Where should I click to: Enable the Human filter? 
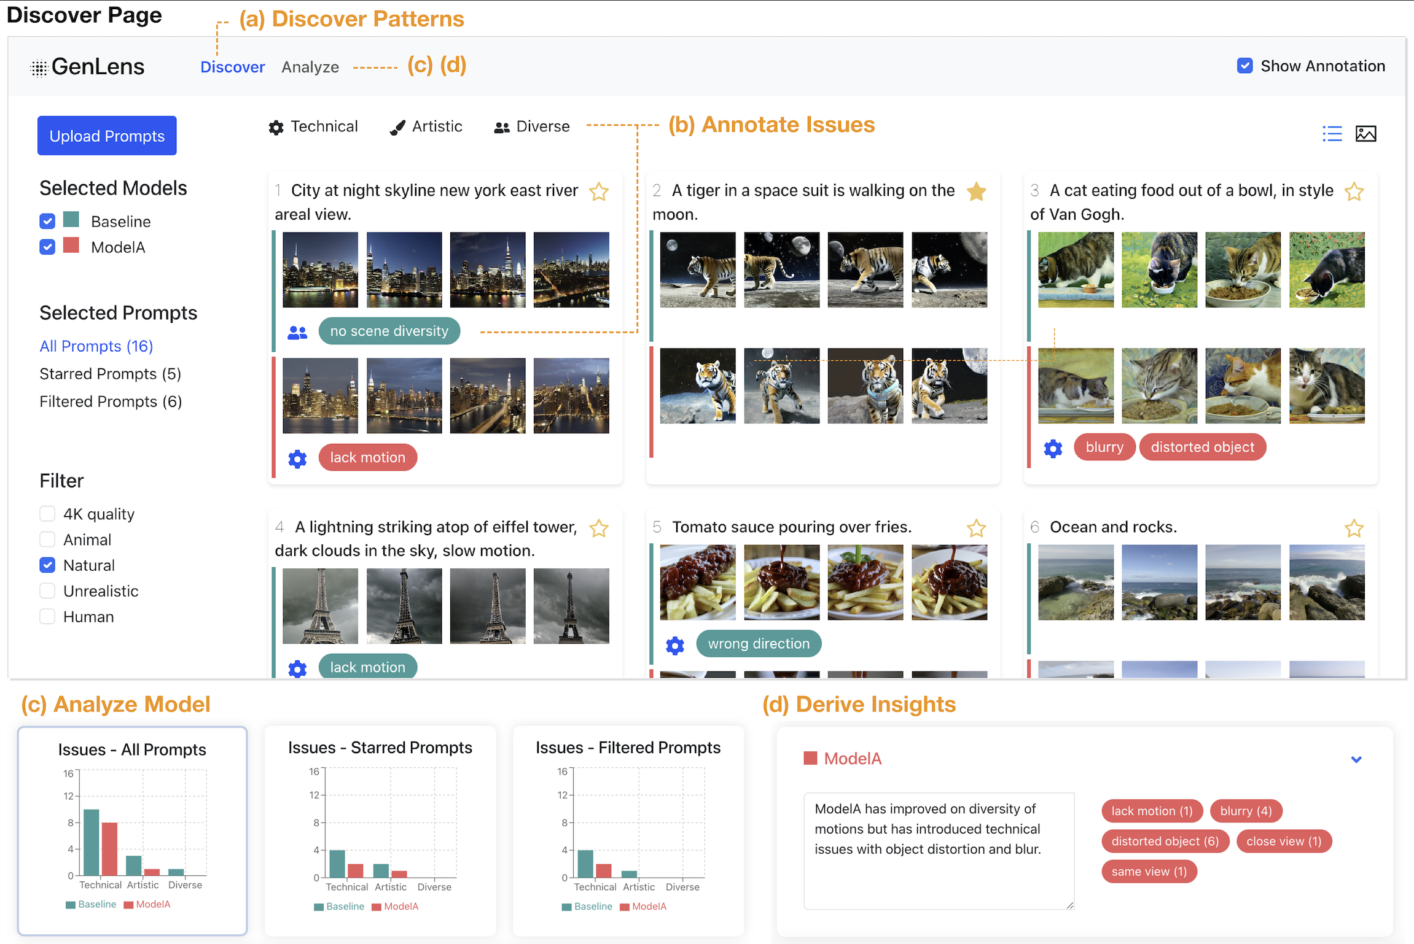click(47, 616)
